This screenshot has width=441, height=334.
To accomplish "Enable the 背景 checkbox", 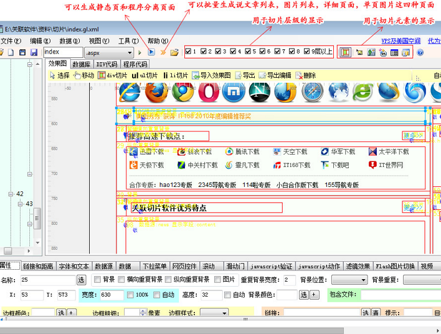I will (97, 279).
